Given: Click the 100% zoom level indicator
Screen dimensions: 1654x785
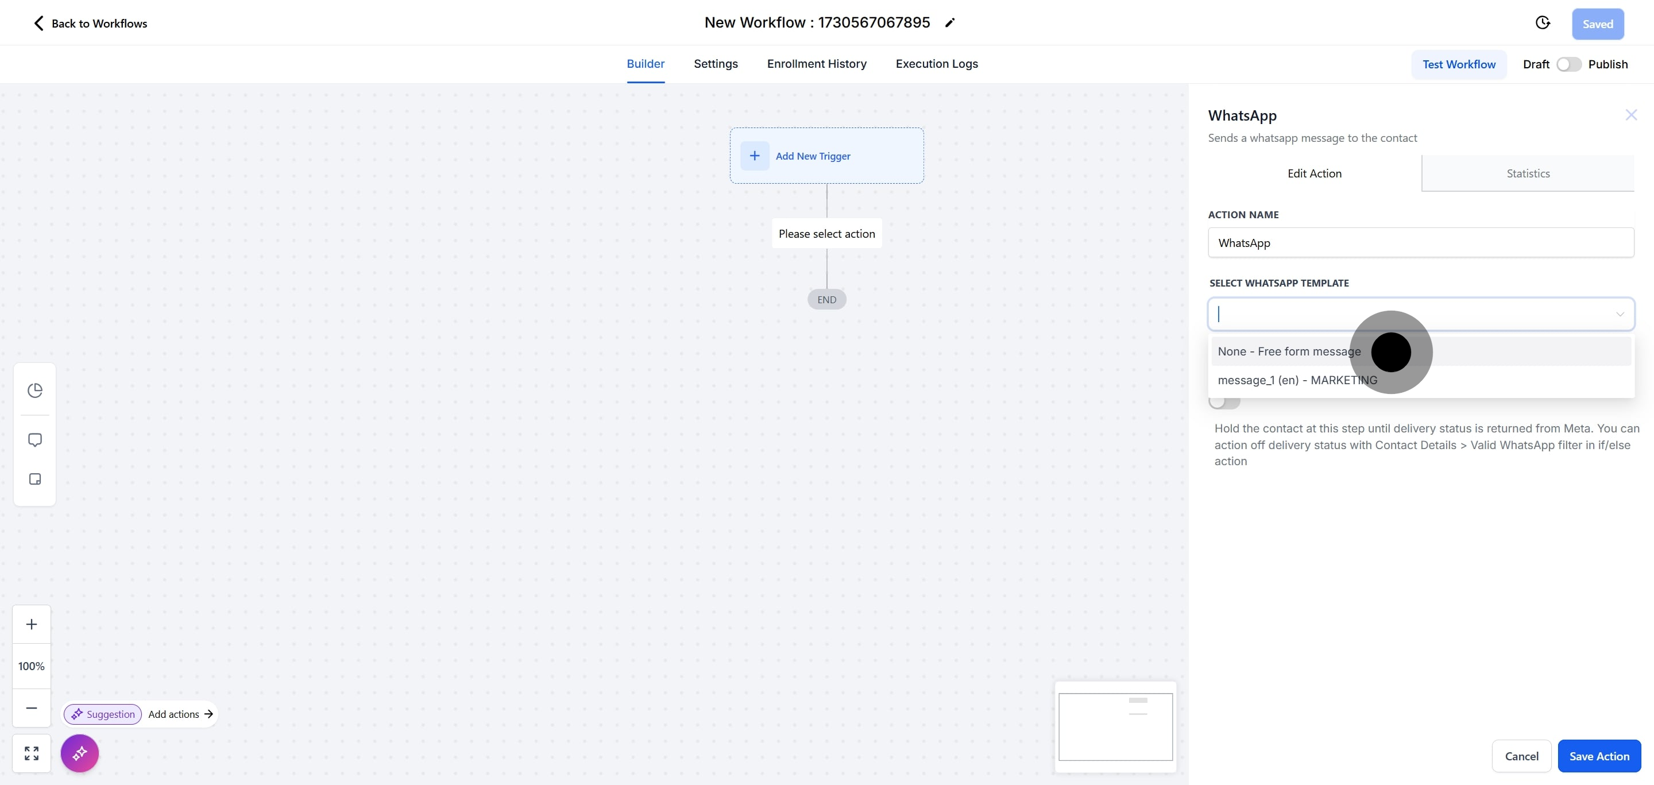Looking at the screenshot, I should [x=32, y=666].
